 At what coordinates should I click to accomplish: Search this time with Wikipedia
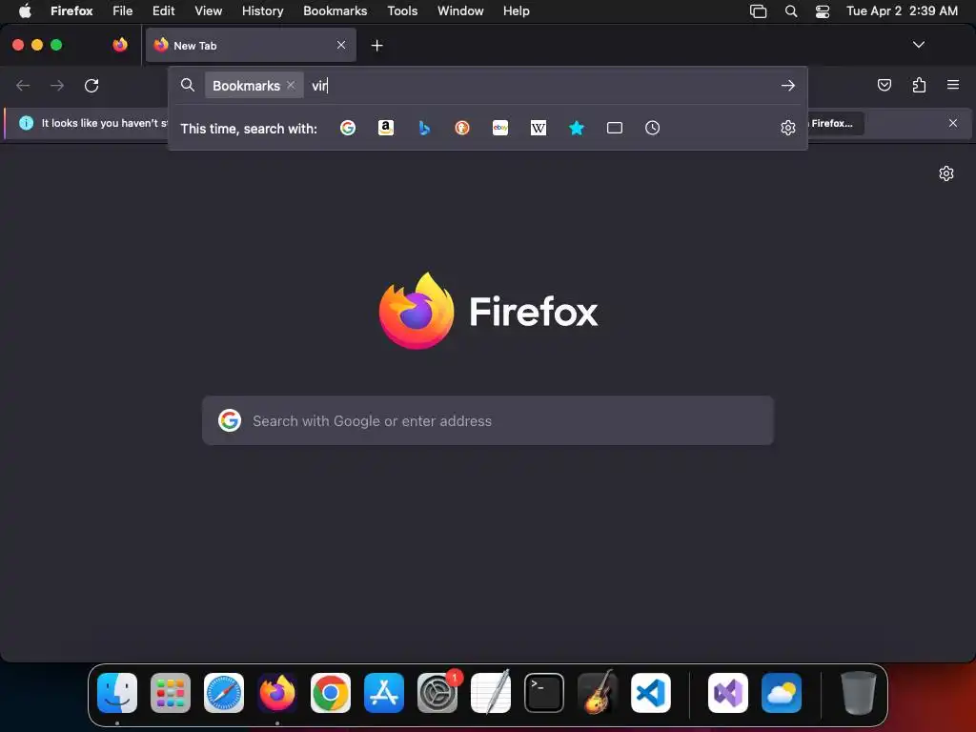(x=539, y=129)
